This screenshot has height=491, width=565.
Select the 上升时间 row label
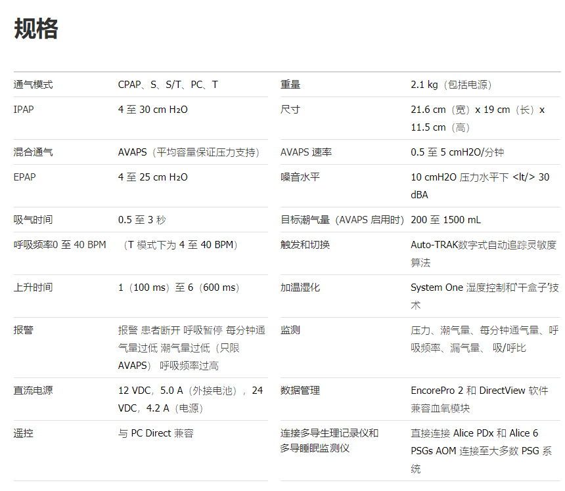coord(33,288)
